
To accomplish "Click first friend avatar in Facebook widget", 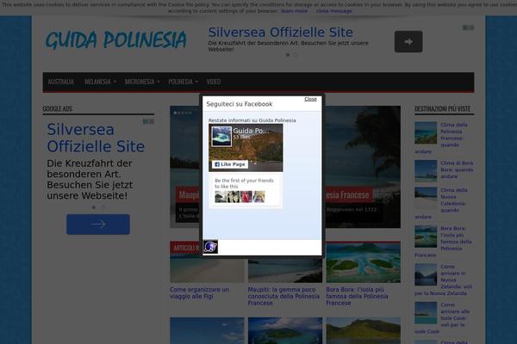I will pos(221,197).
